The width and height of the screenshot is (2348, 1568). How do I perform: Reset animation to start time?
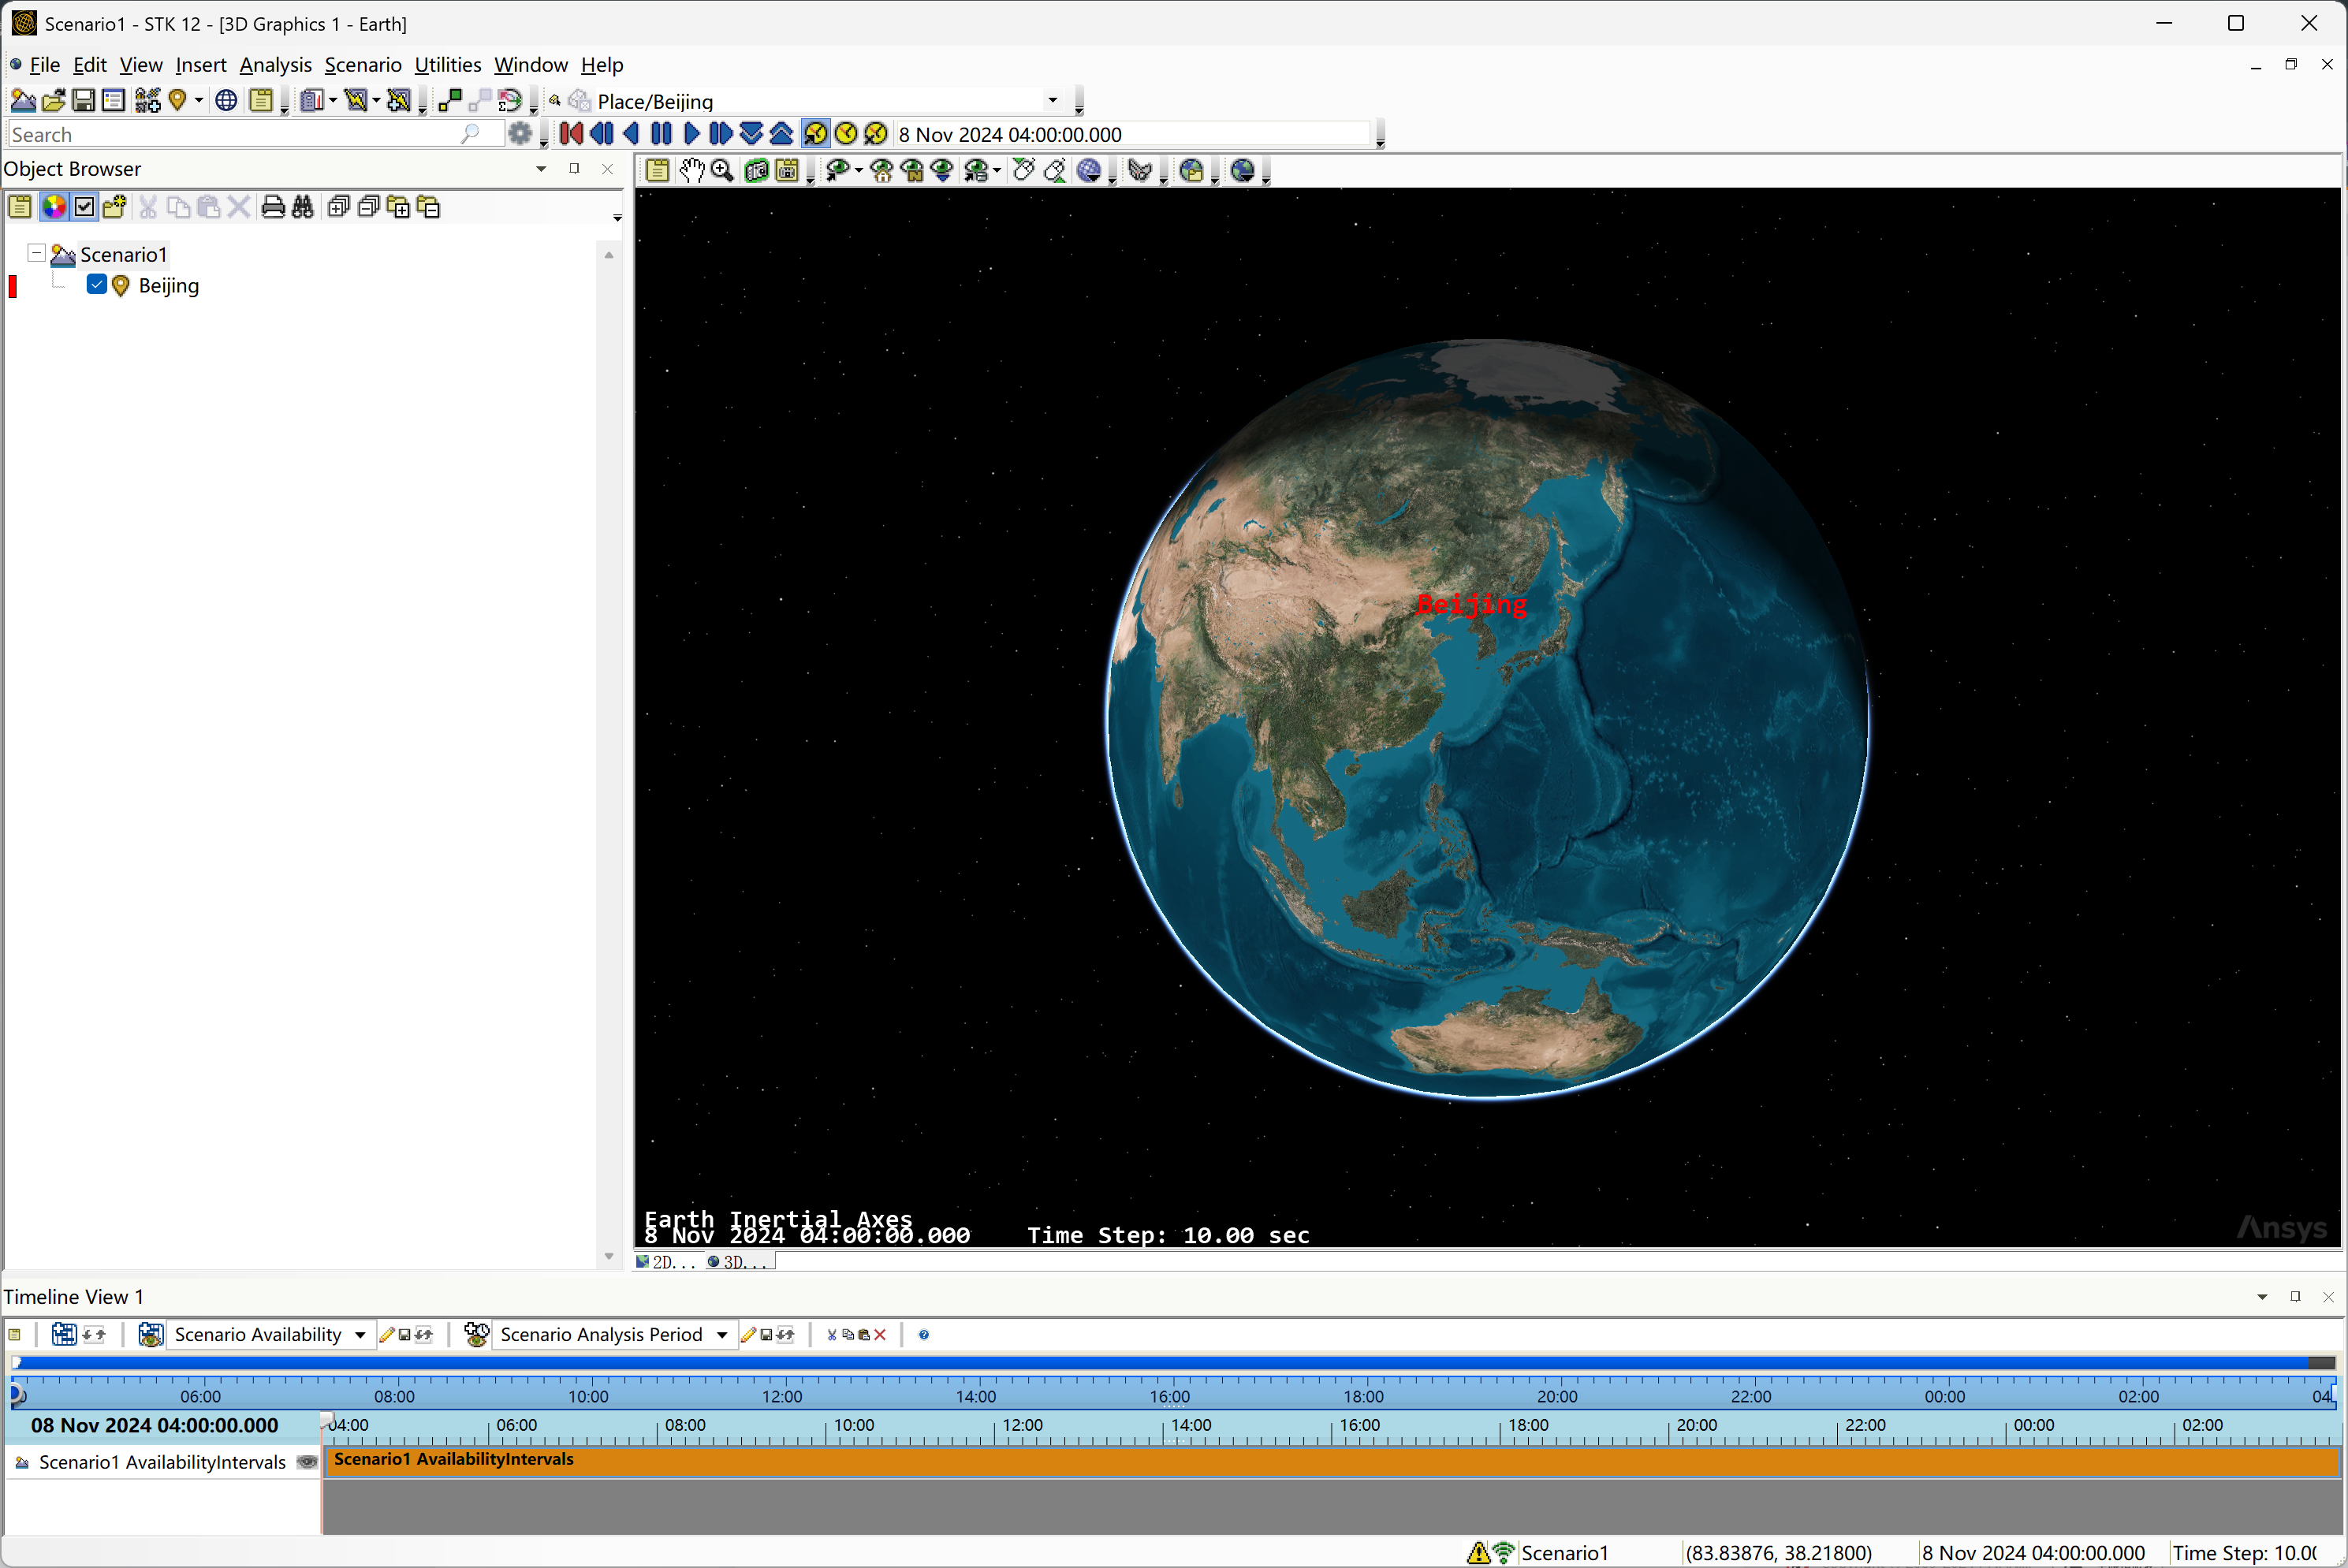point(571,134)
